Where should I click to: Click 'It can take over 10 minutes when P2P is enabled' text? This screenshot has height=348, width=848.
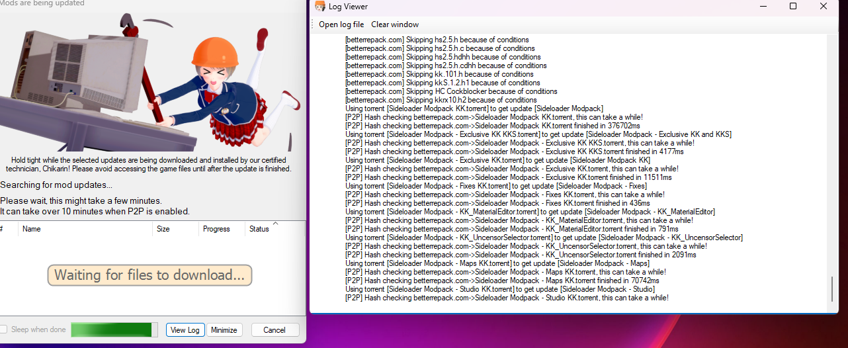point(95,211)
